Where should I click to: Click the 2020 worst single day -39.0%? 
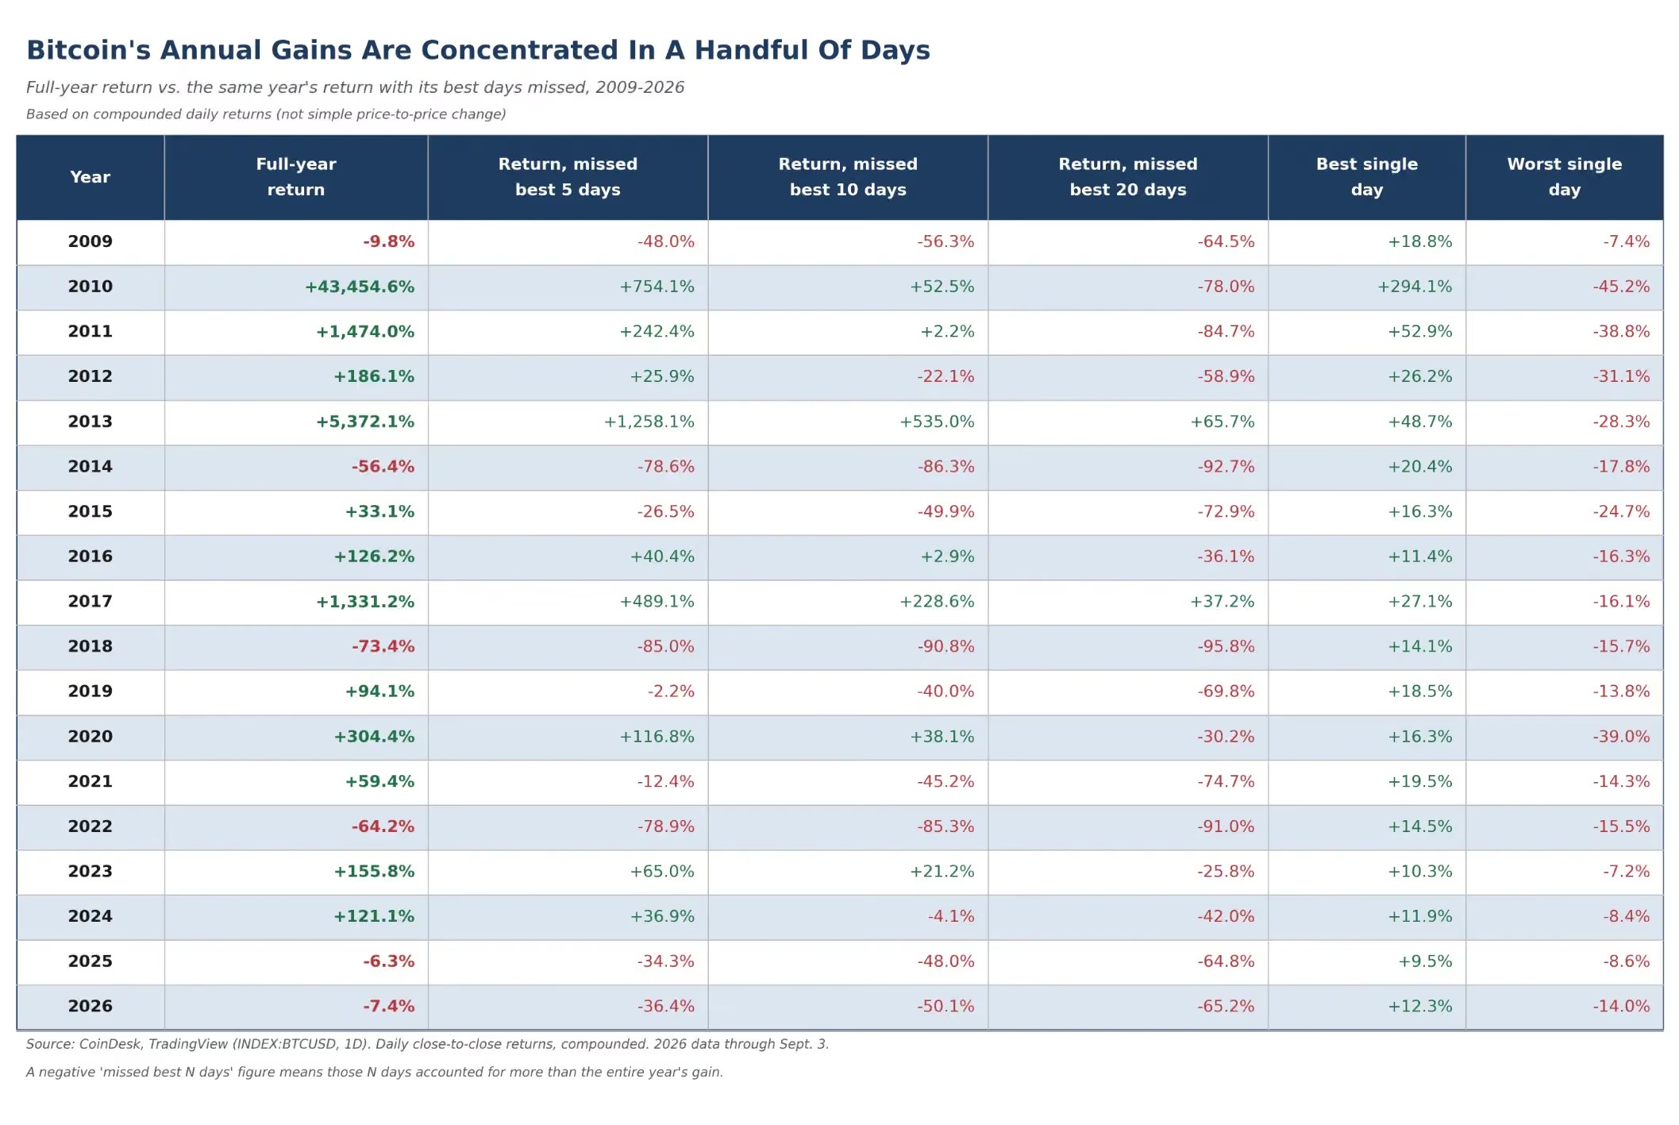(1621, 737)
